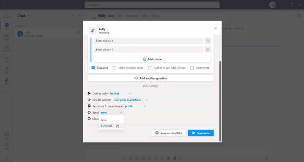Open Apps in the left sidebar
This screenshot has height=162, width=304.
point(6,135)
